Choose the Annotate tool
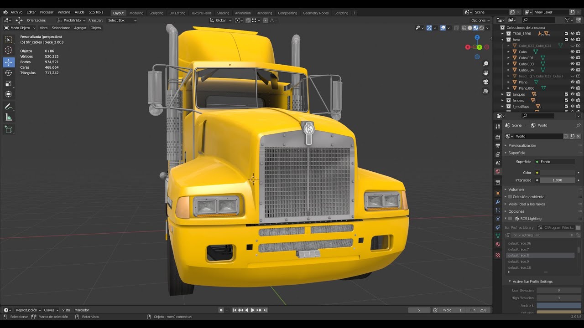This screenshot has height=328, width=584. tap(8, 107)
